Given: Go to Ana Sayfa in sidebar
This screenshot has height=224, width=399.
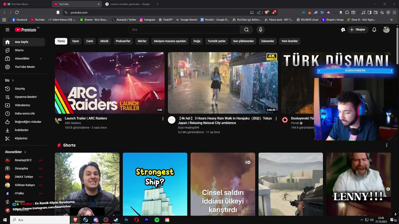Looking at the screenshot, I should 24,42.
